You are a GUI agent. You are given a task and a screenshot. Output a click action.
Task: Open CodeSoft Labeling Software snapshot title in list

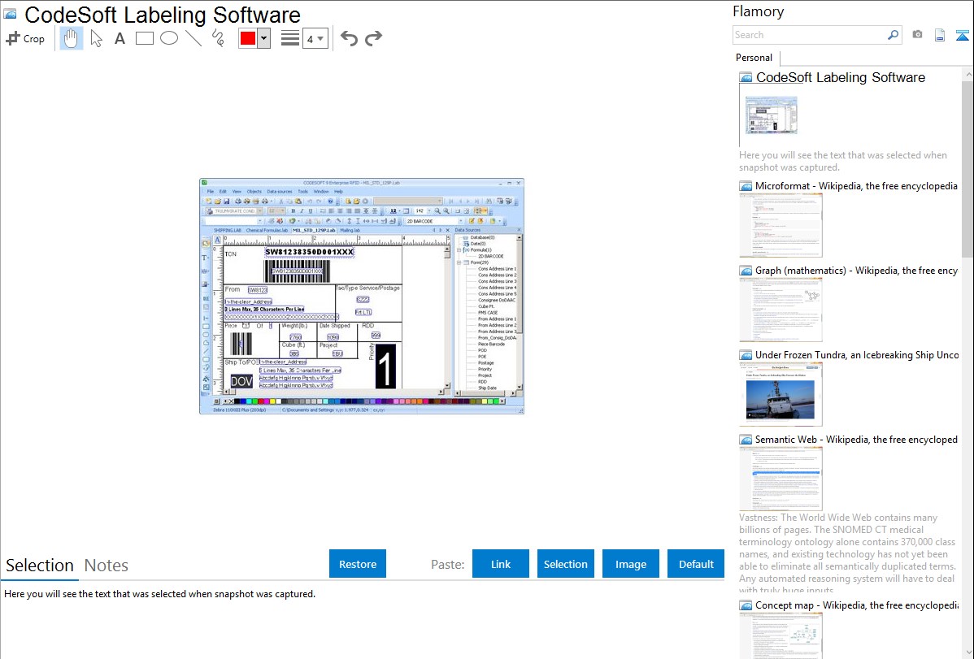point(841,78)
